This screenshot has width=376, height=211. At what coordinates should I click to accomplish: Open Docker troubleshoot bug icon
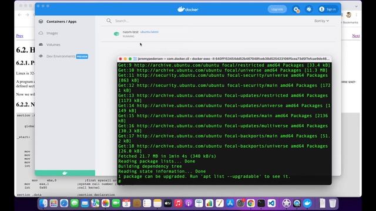[309, 9]
